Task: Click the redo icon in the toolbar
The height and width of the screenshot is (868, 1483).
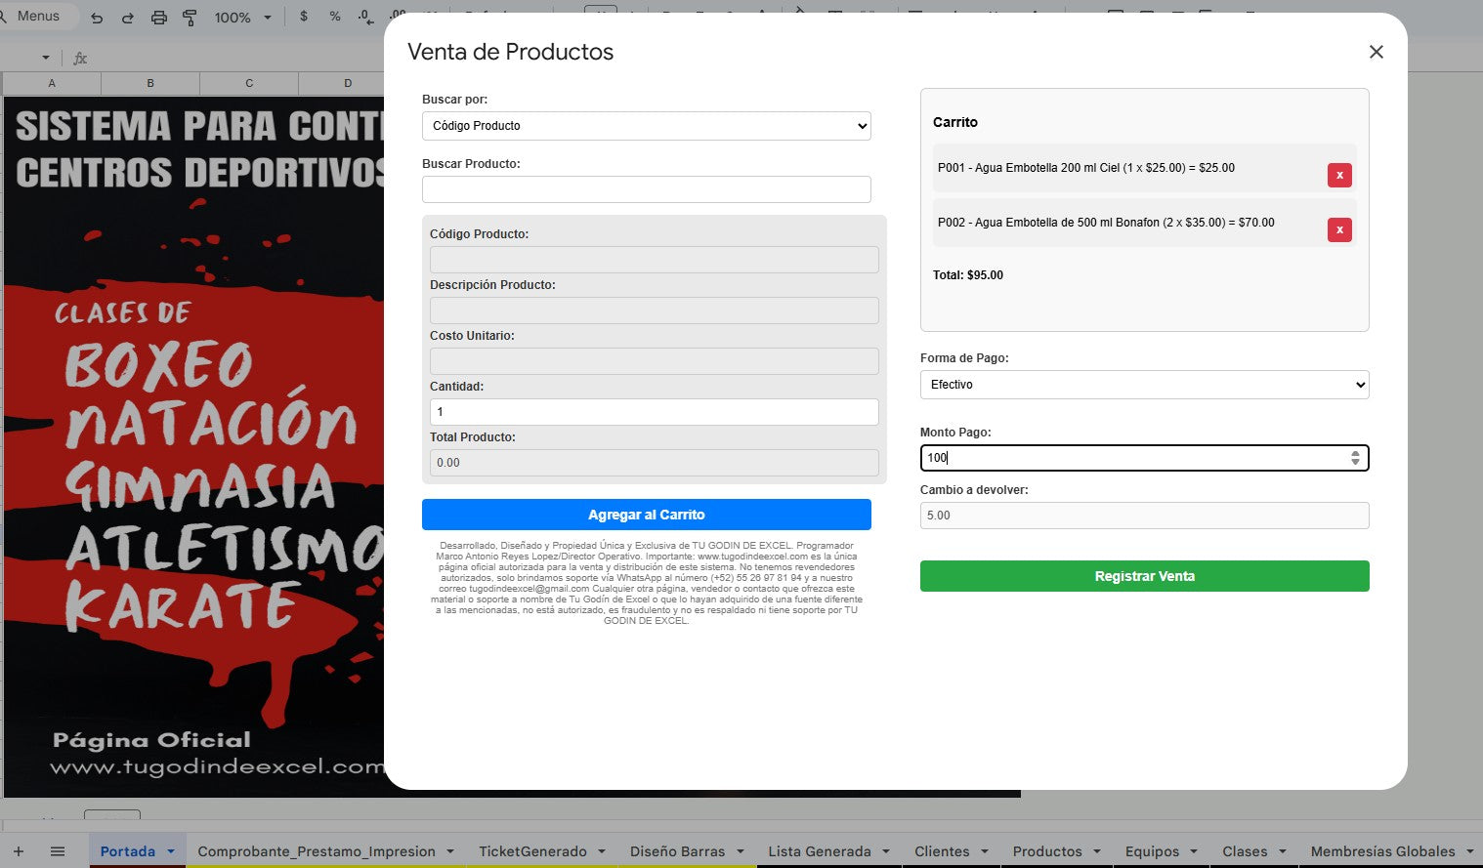Action: (127, 18)
